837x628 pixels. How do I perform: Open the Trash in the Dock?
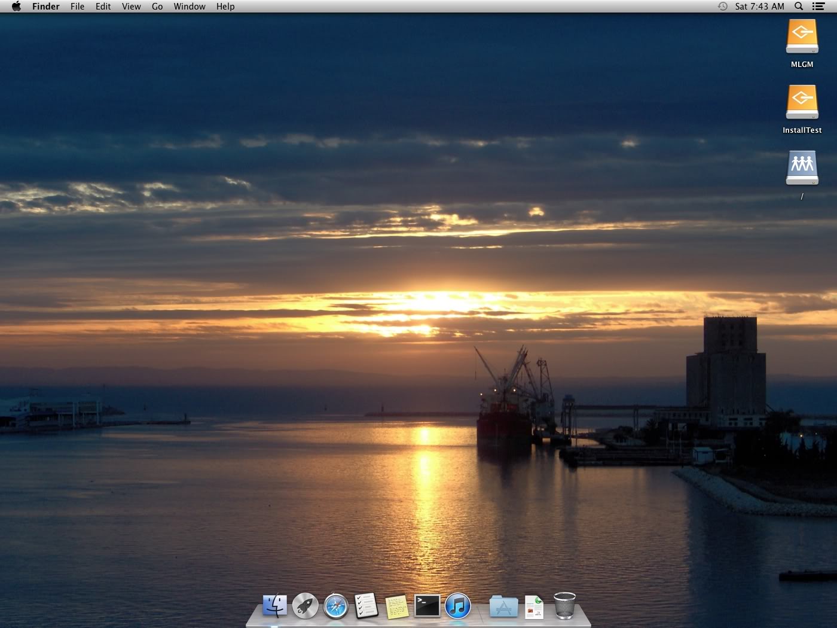pos(564,605)
